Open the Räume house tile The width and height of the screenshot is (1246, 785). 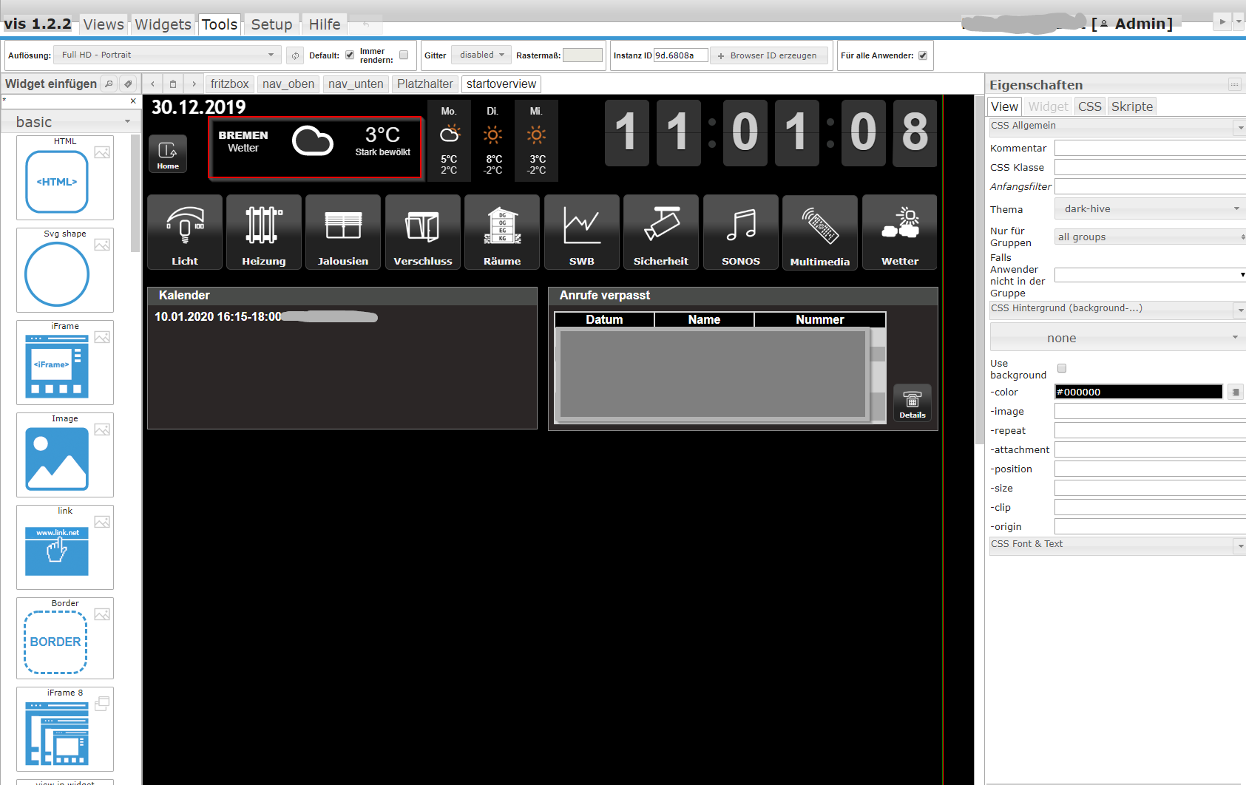502,232
